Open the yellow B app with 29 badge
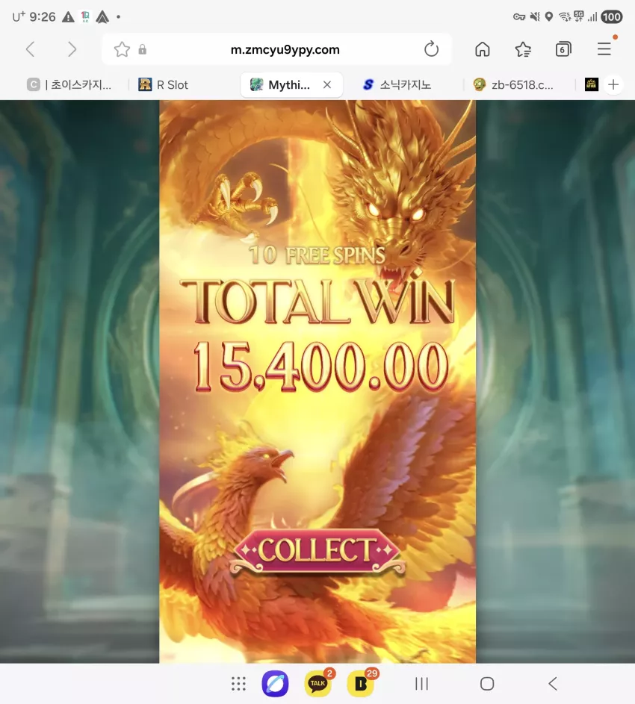Viewport: 635px width, 704px height. [361, 684]
